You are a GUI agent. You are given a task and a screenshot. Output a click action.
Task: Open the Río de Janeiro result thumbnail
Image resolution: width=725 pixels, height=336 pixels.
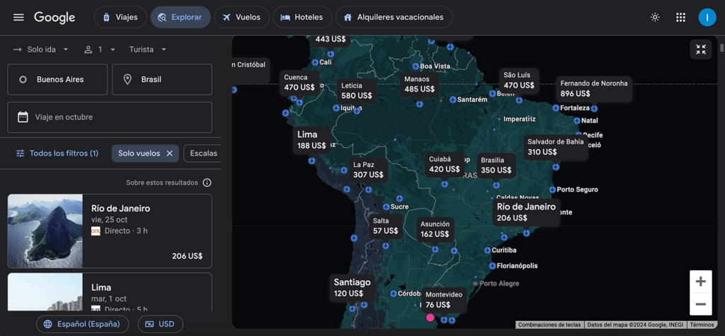click(45, 231)
